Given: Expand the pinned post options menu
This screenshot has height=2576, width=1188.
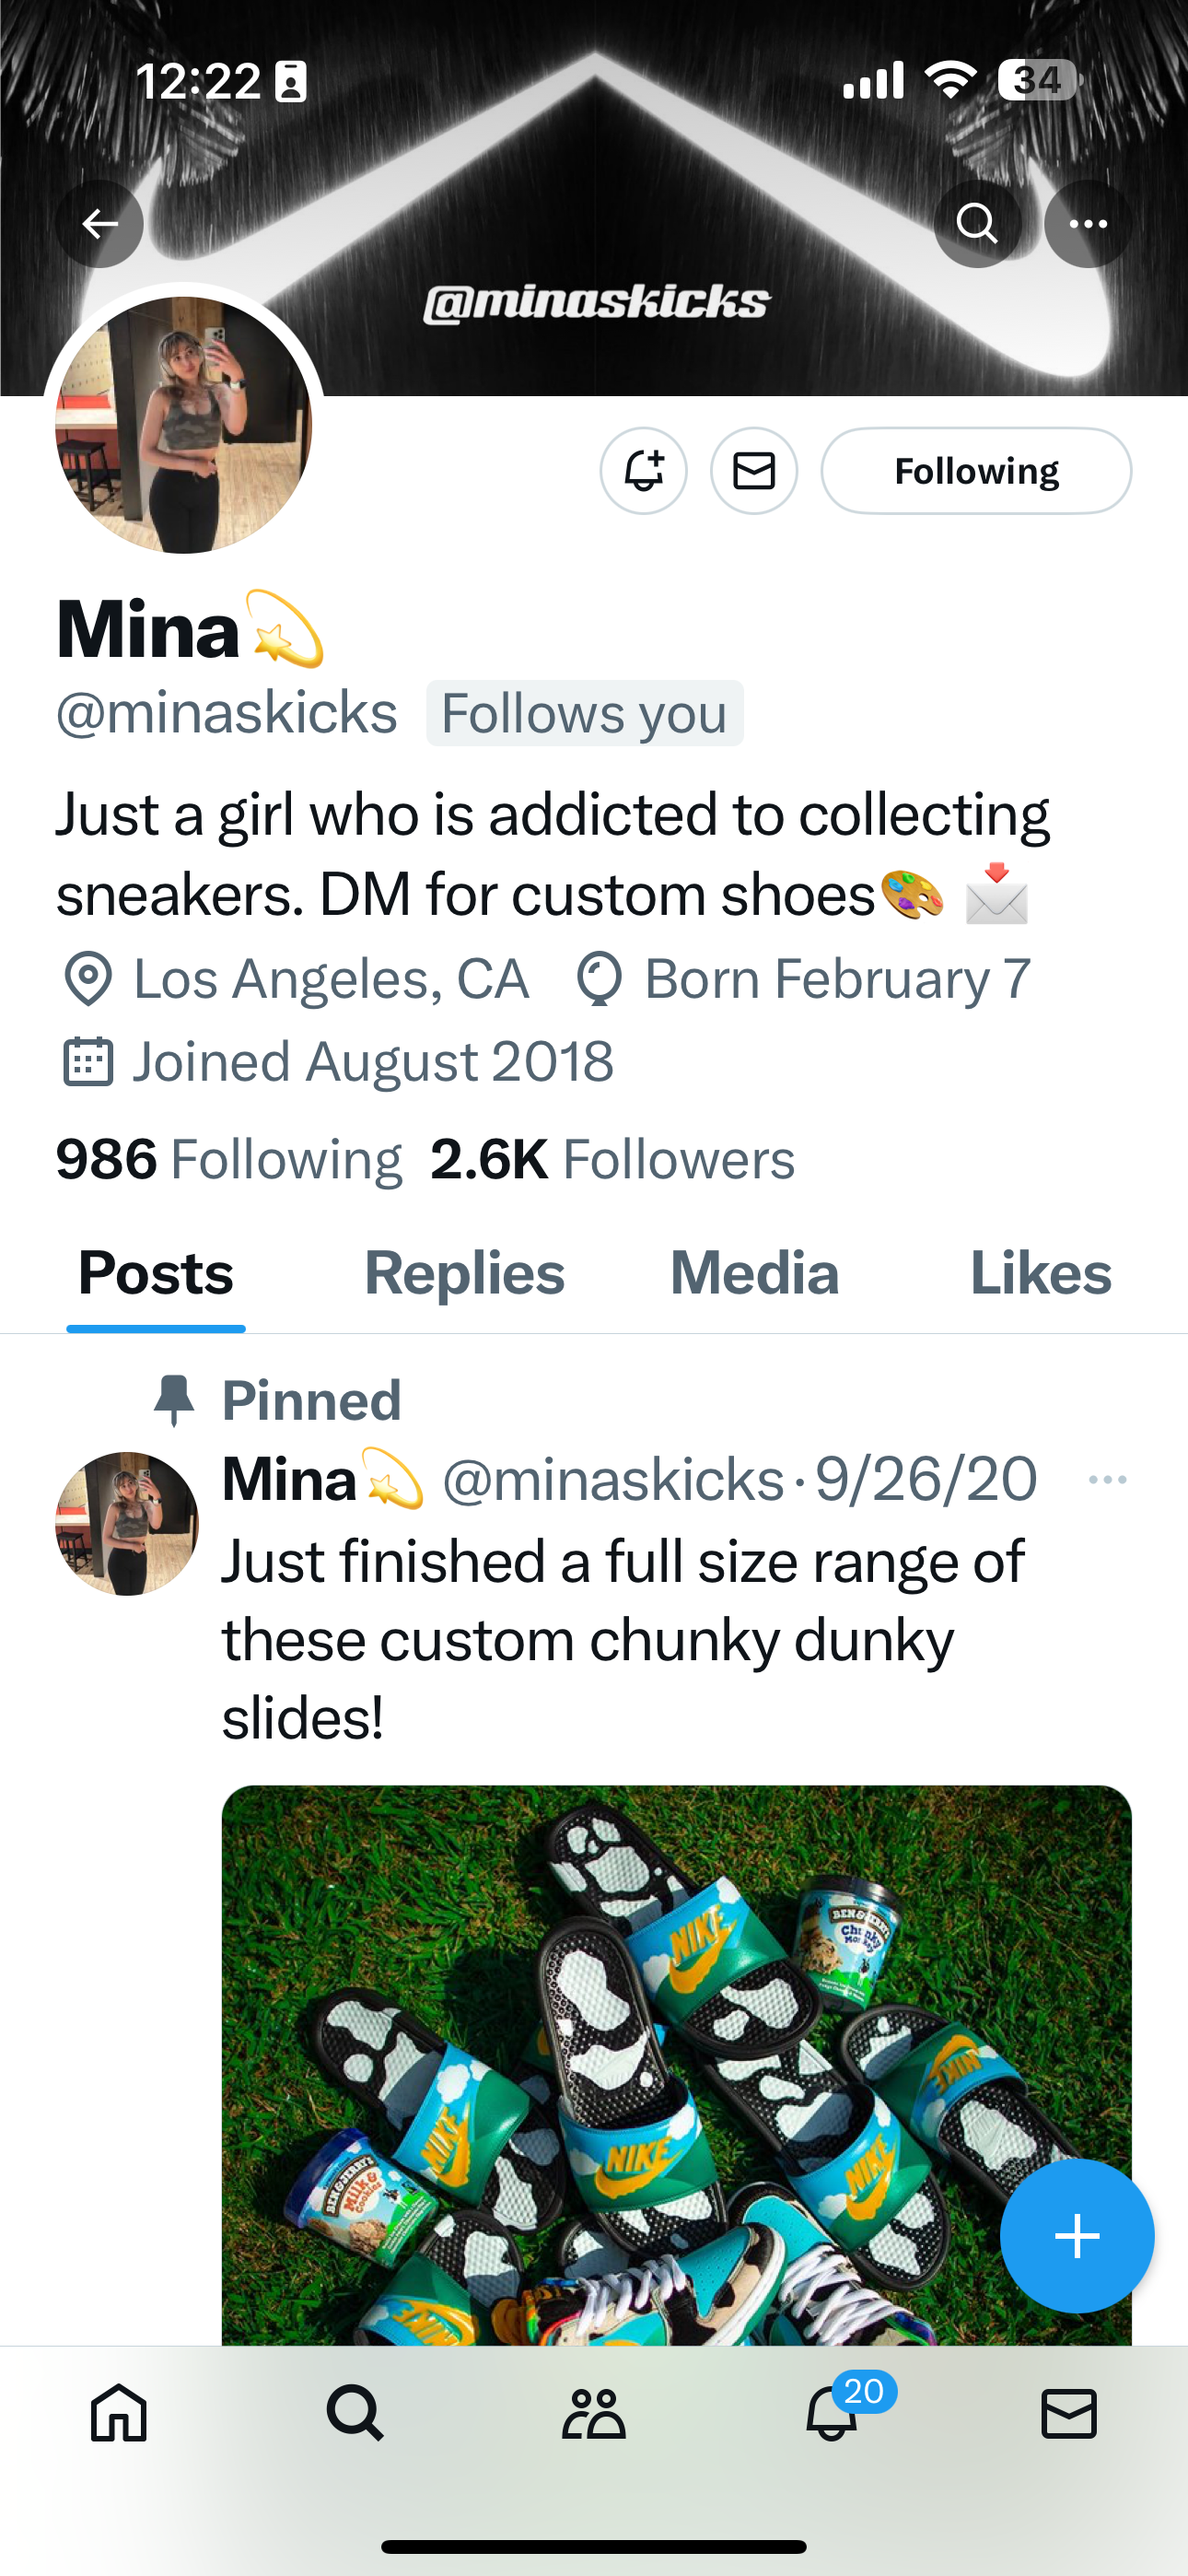Looking at the screenshot, I should pyautogui.click(x=1107, y=1479).
